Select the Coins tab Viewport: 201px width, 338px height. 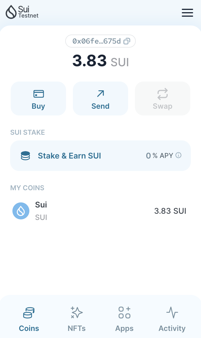(29, 319)
